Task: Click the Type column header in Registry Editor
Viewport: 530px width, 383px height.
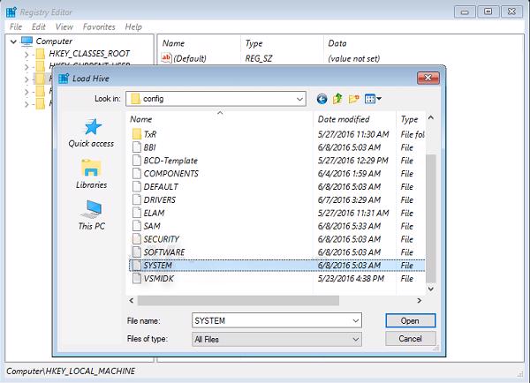Action: (254, 43)
